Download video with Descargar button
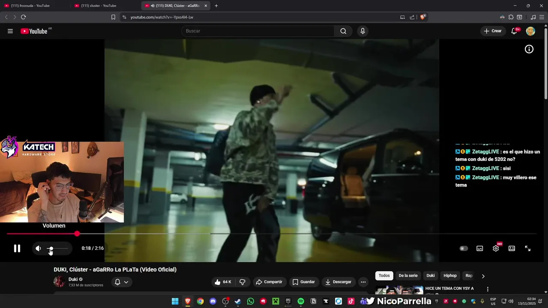548x308 pixels. pyautogui.click(x=338, y=282)
